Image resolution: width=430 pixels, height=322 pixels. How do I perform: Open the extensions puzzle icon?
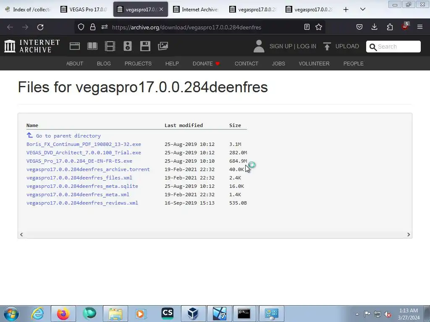pos(390,27)
